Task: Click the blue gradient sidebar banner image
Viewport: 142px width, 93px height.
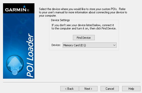Action: tap(19, 41)
